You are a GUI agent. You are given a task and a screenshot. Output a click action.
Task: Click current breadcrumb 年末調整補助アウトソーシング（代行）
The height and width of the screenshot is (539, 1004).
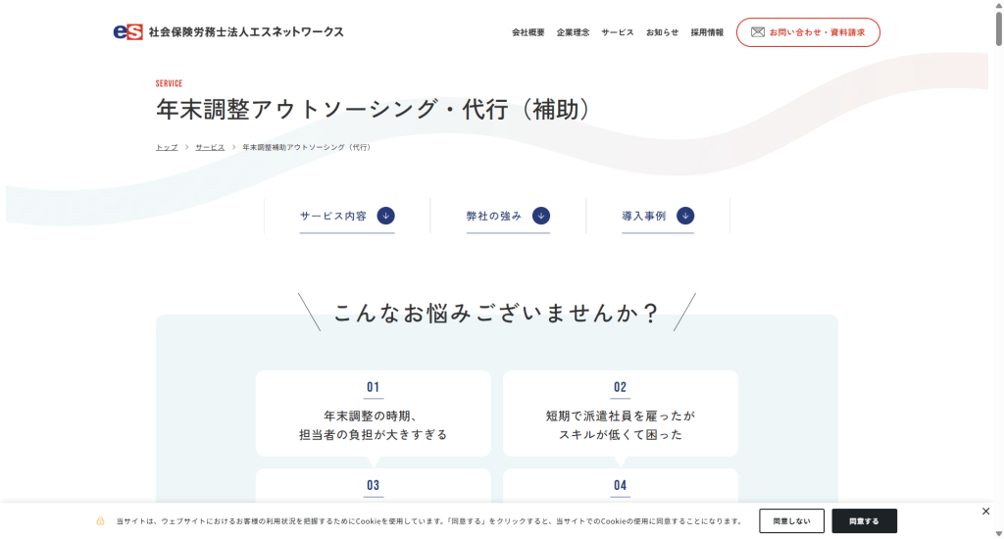point(307,147)
